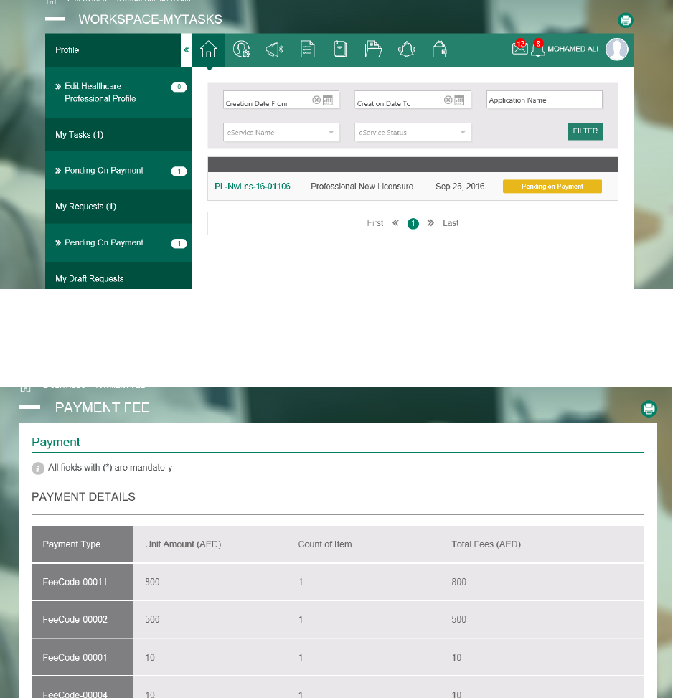
Task: Click the Payment Type column header
Action: pyautogui.click(x=82, y=544)
